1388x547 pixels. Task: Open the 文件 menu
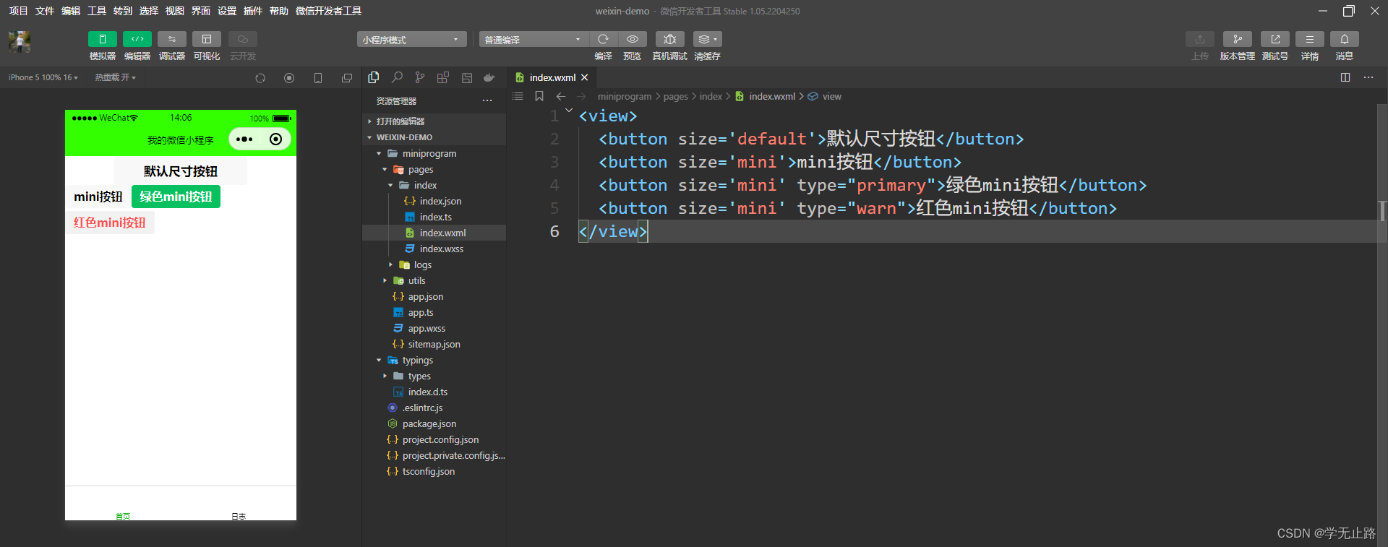[x=45, y=11]
